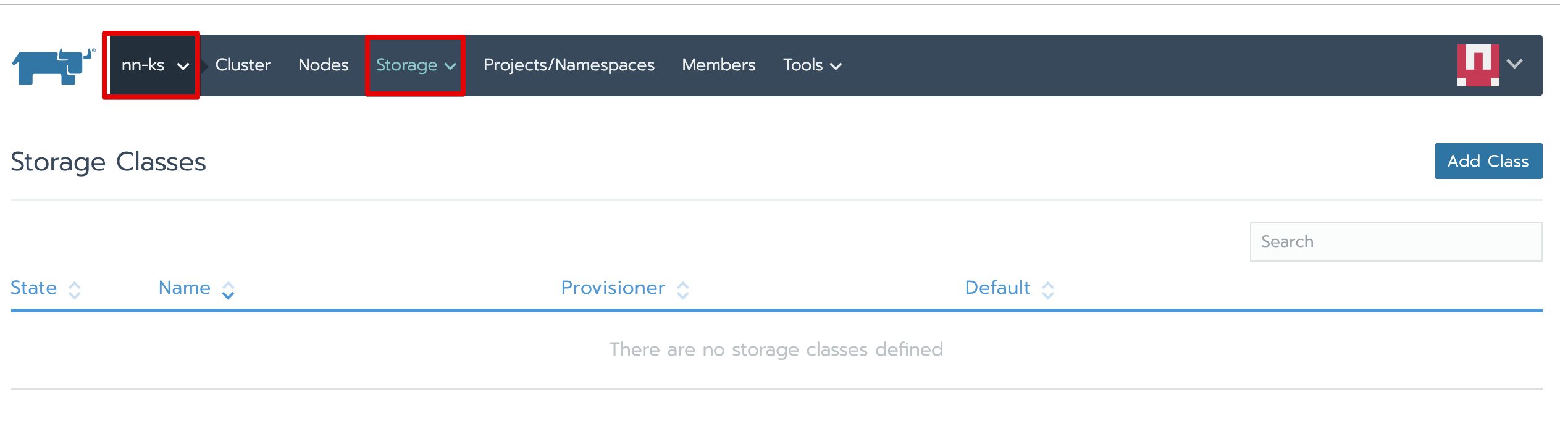The width and height of the screenshot is (1560, 437).
Task: Click the chevron beside the user avatar
Action: tap(1514, 64)
